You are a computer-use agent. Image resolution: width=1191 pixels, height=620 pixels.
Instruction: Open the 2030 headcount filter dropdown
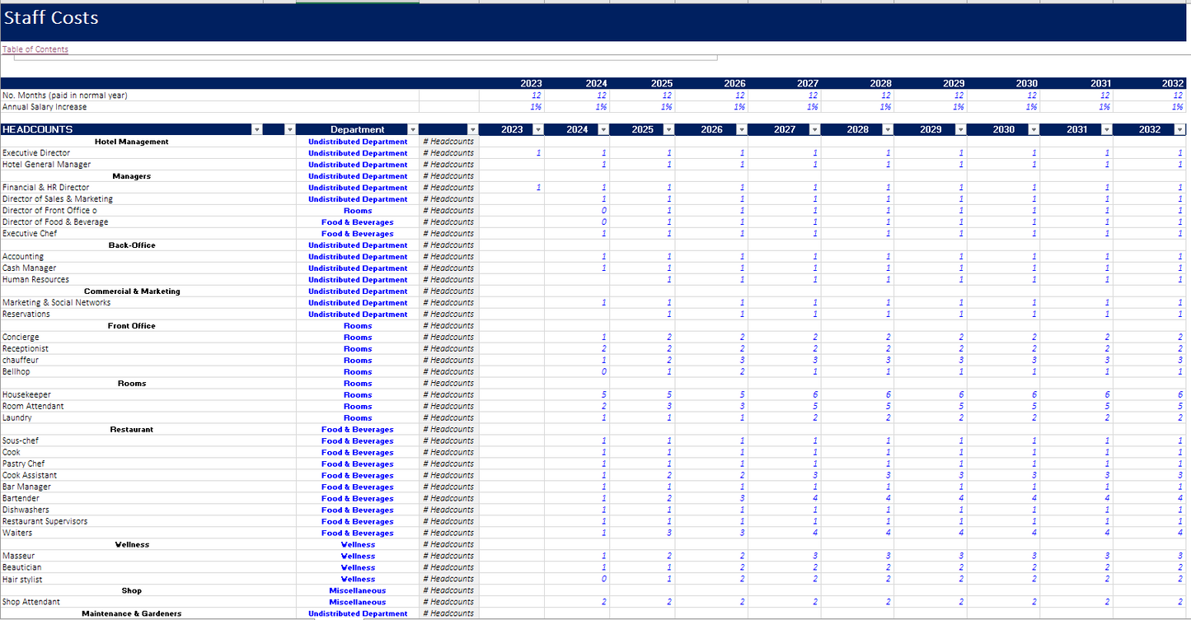1033,130
